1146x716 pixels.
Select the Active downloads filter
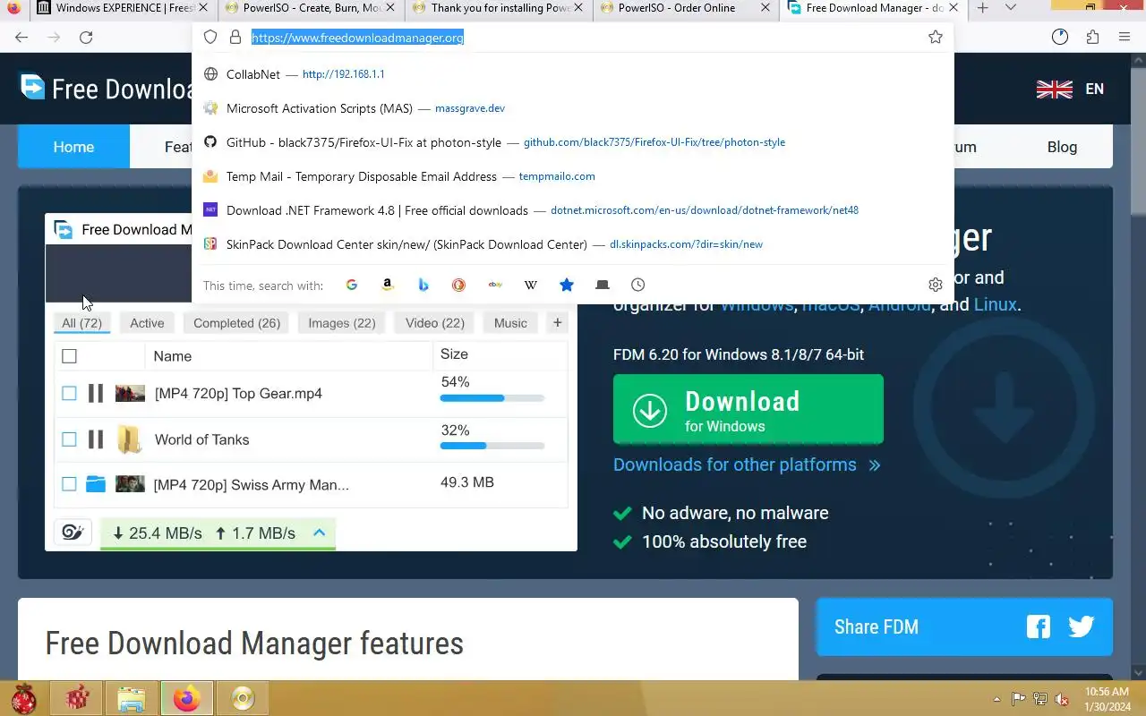(147, 323)
